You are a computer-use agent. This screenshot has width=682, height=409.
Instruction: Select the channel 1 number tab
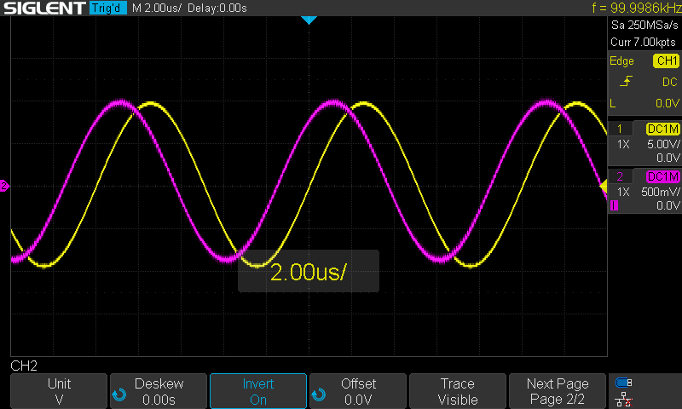[x=620, y=129]
